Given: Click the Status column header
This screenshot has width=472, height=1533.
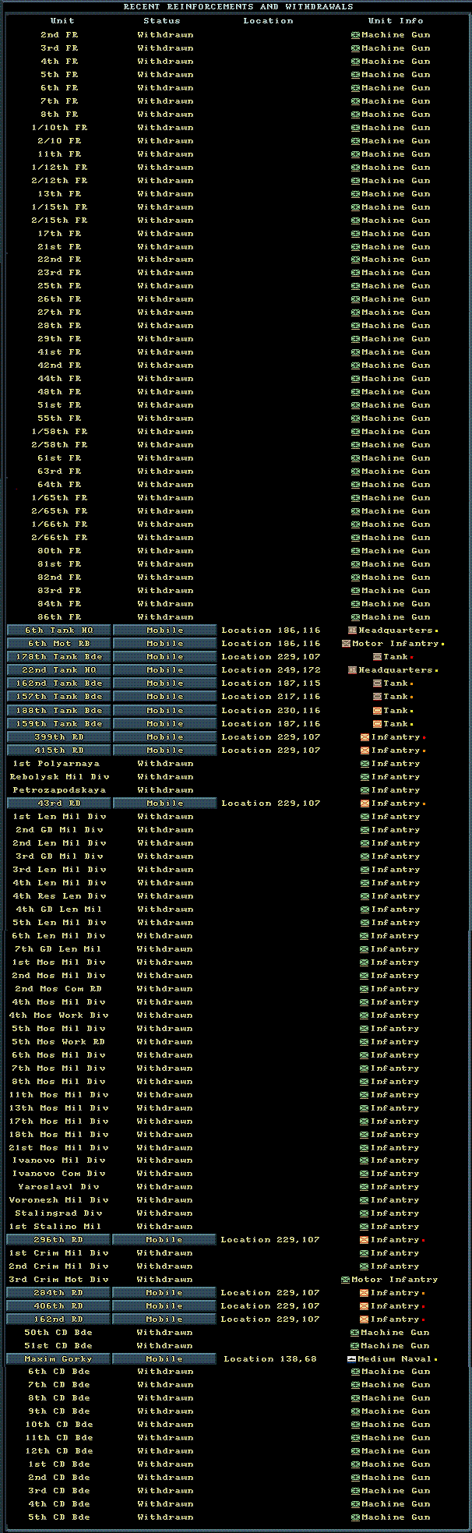Looking at the screenshot, I should click(162, 21).
